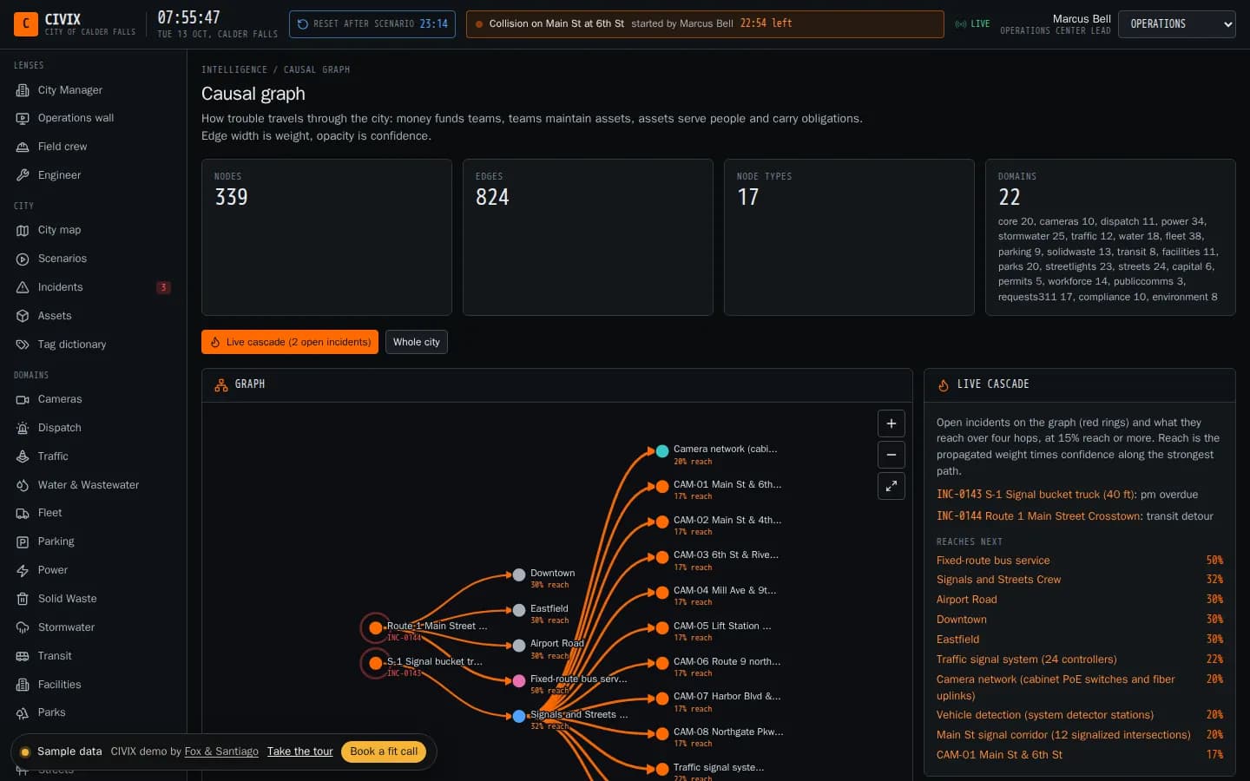The height and width of the screenshot is (781, 1250).
Task: Select the Engineer lens
Action: tap(93, 175)
